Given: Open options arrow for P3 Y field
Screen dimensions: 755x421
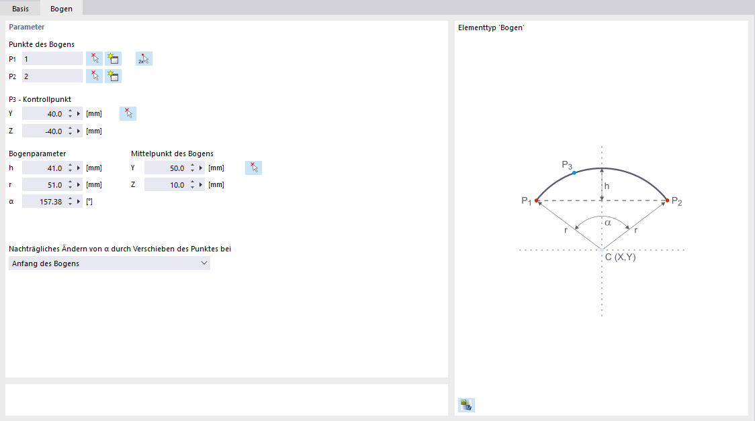Looking at the screenshot, I should [x=79, y=114].
